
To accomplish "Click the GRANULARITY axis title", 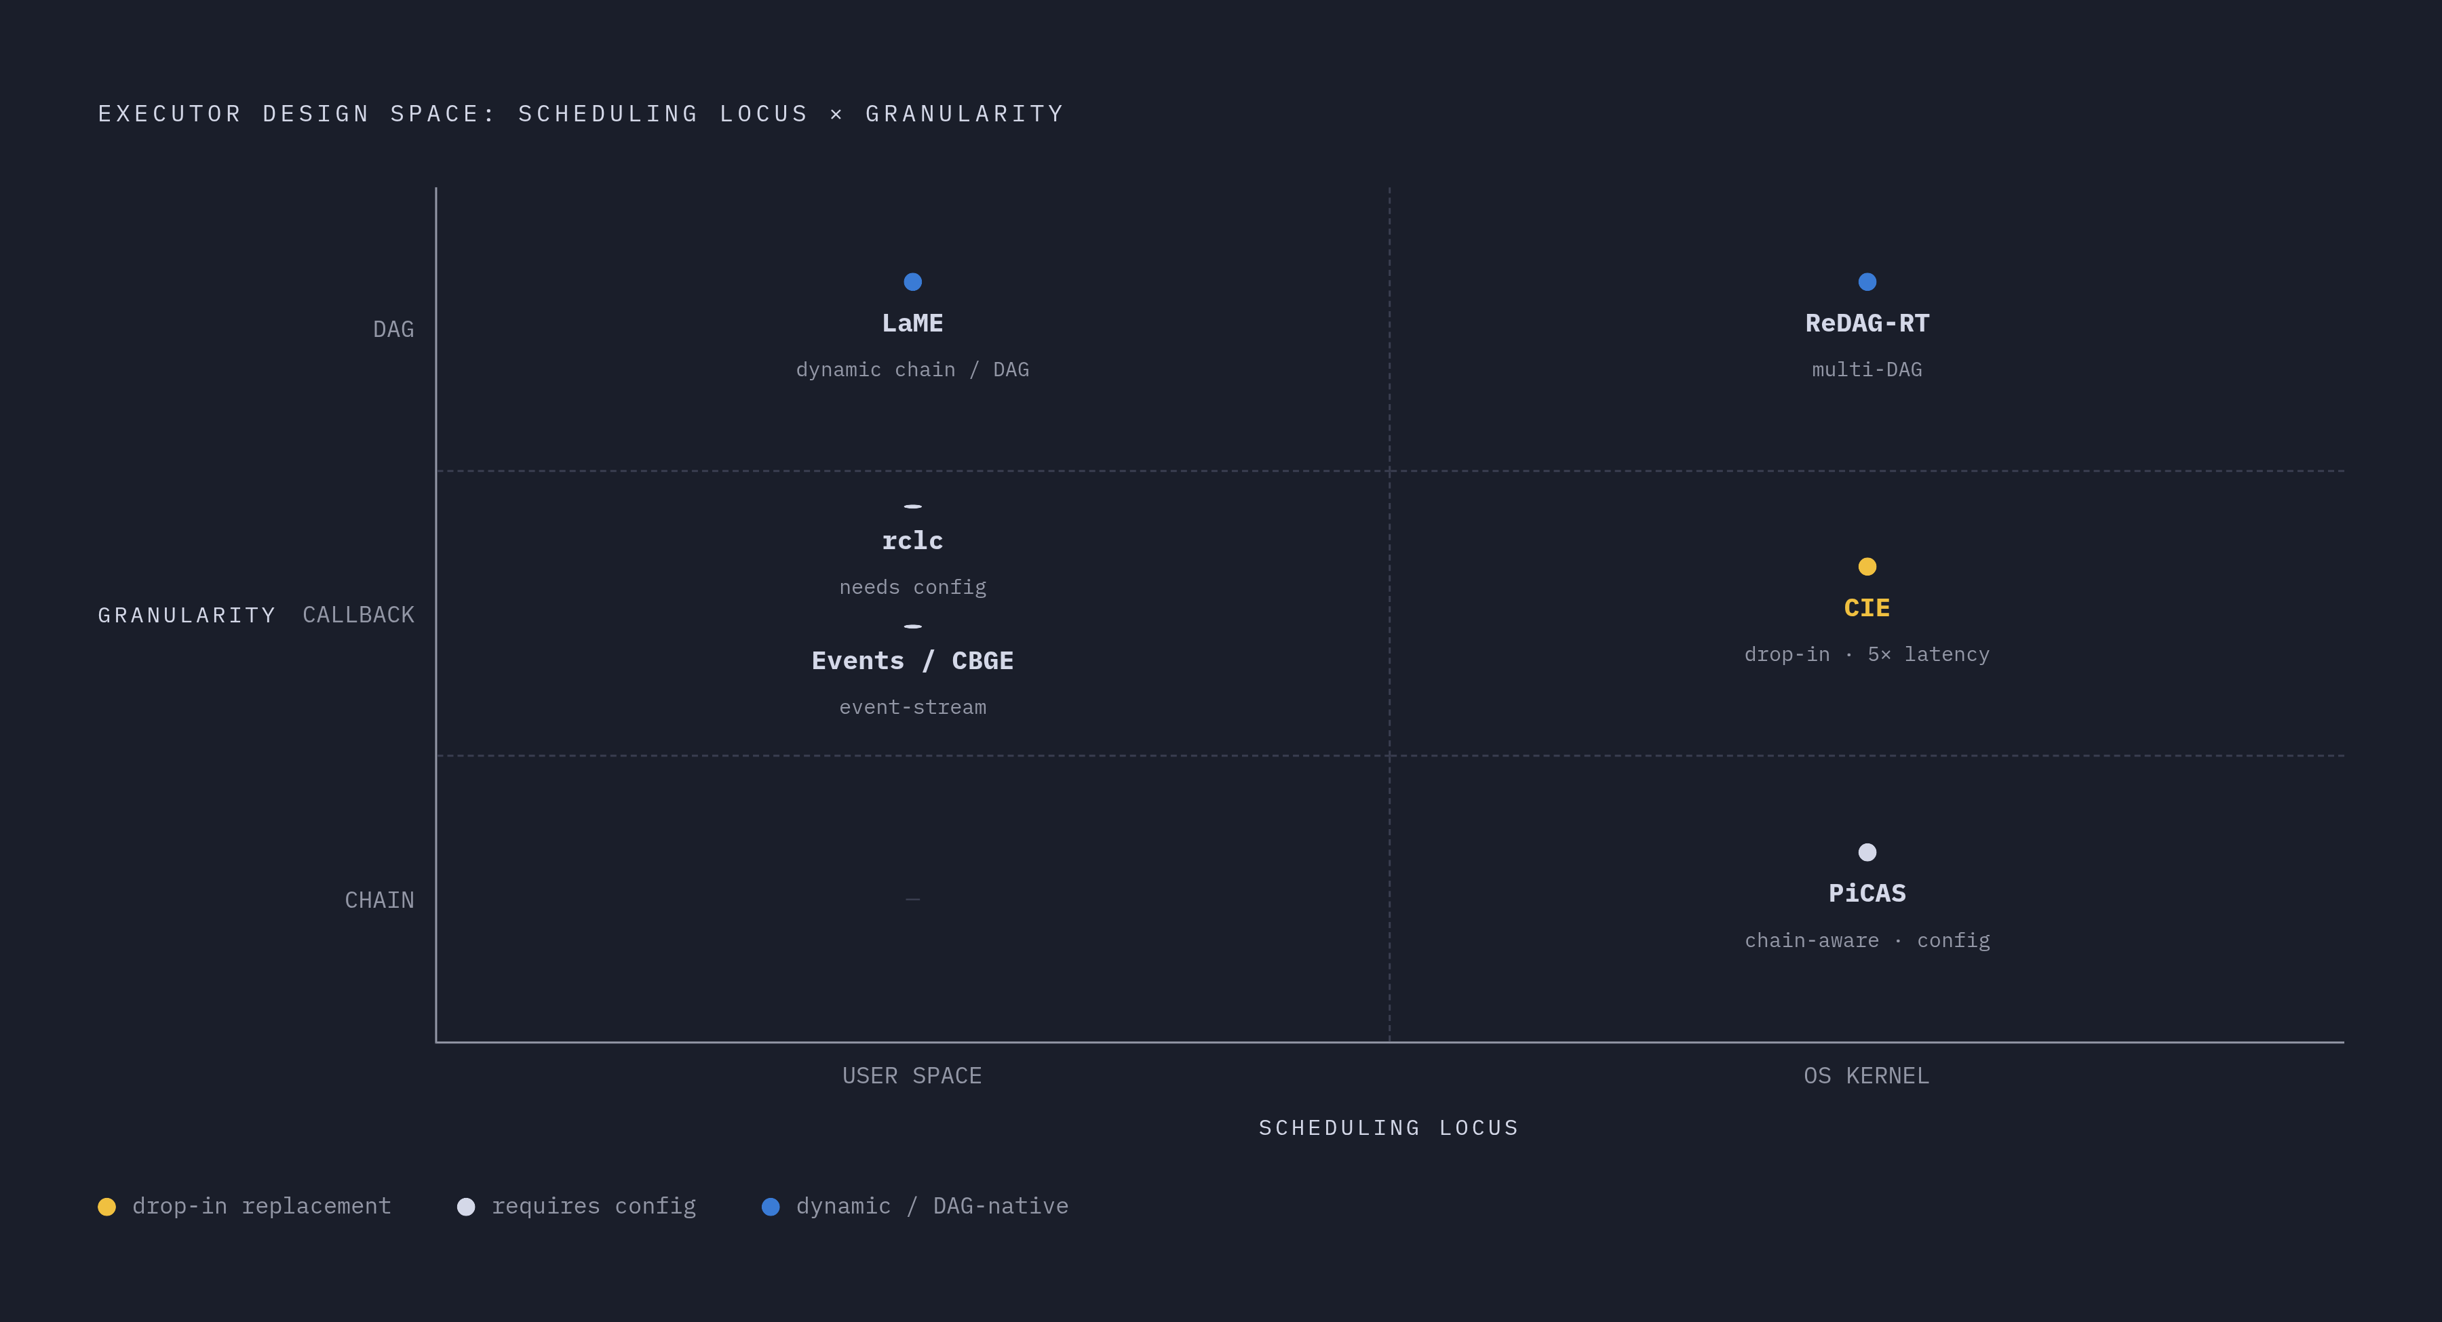I will [187, 615].
